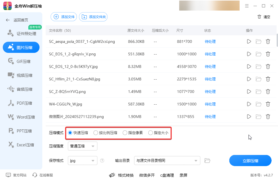Viewport: 278px width, 180px height.
Task: Start compressing 微信图片_20240527112239.png
Action: [x=249, y=117]
